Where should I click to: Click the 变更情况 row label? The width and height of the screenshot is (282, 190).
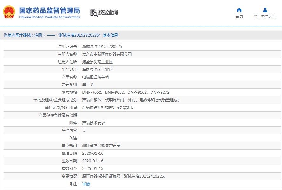[69, 176]
